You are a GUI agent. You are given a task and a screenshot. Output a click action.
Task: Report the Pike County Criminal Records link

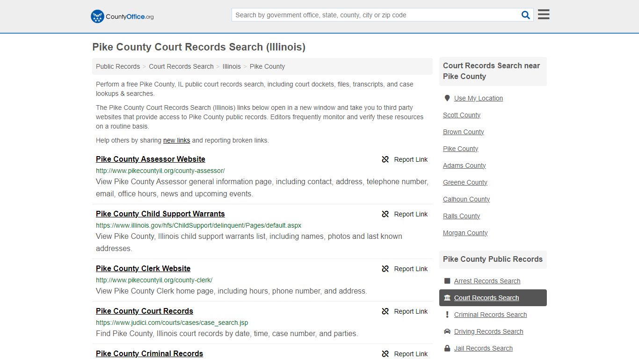click(x=405, y=354)
